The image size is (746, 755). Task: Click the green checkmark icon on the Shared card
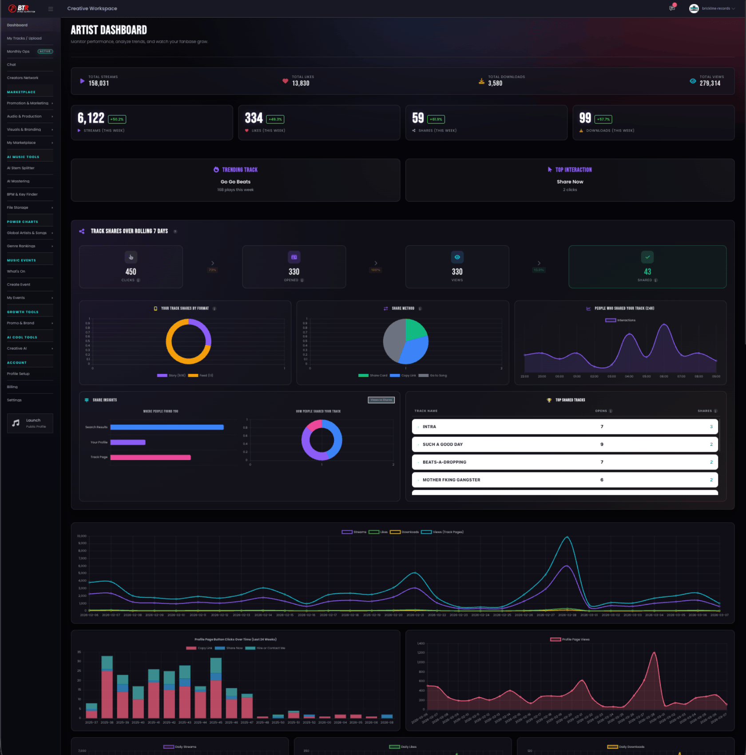click(x=647, y=257)
